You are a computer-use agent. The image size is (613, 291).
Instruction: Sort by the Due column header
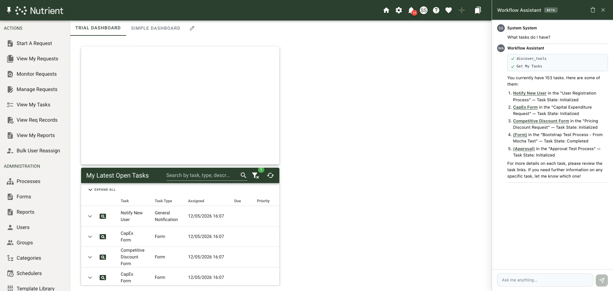(238, 201)
